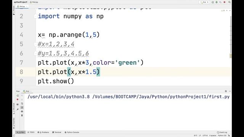The width and height of the screenshot is (244, 137).
Task: Open the Favorites tool window sidebar tab
Action: pos(14,123)
